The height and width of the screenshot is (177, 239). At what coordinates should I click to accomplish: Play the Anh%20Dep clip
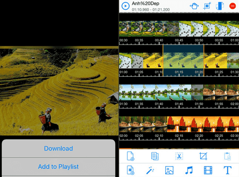tap(125, 6)
